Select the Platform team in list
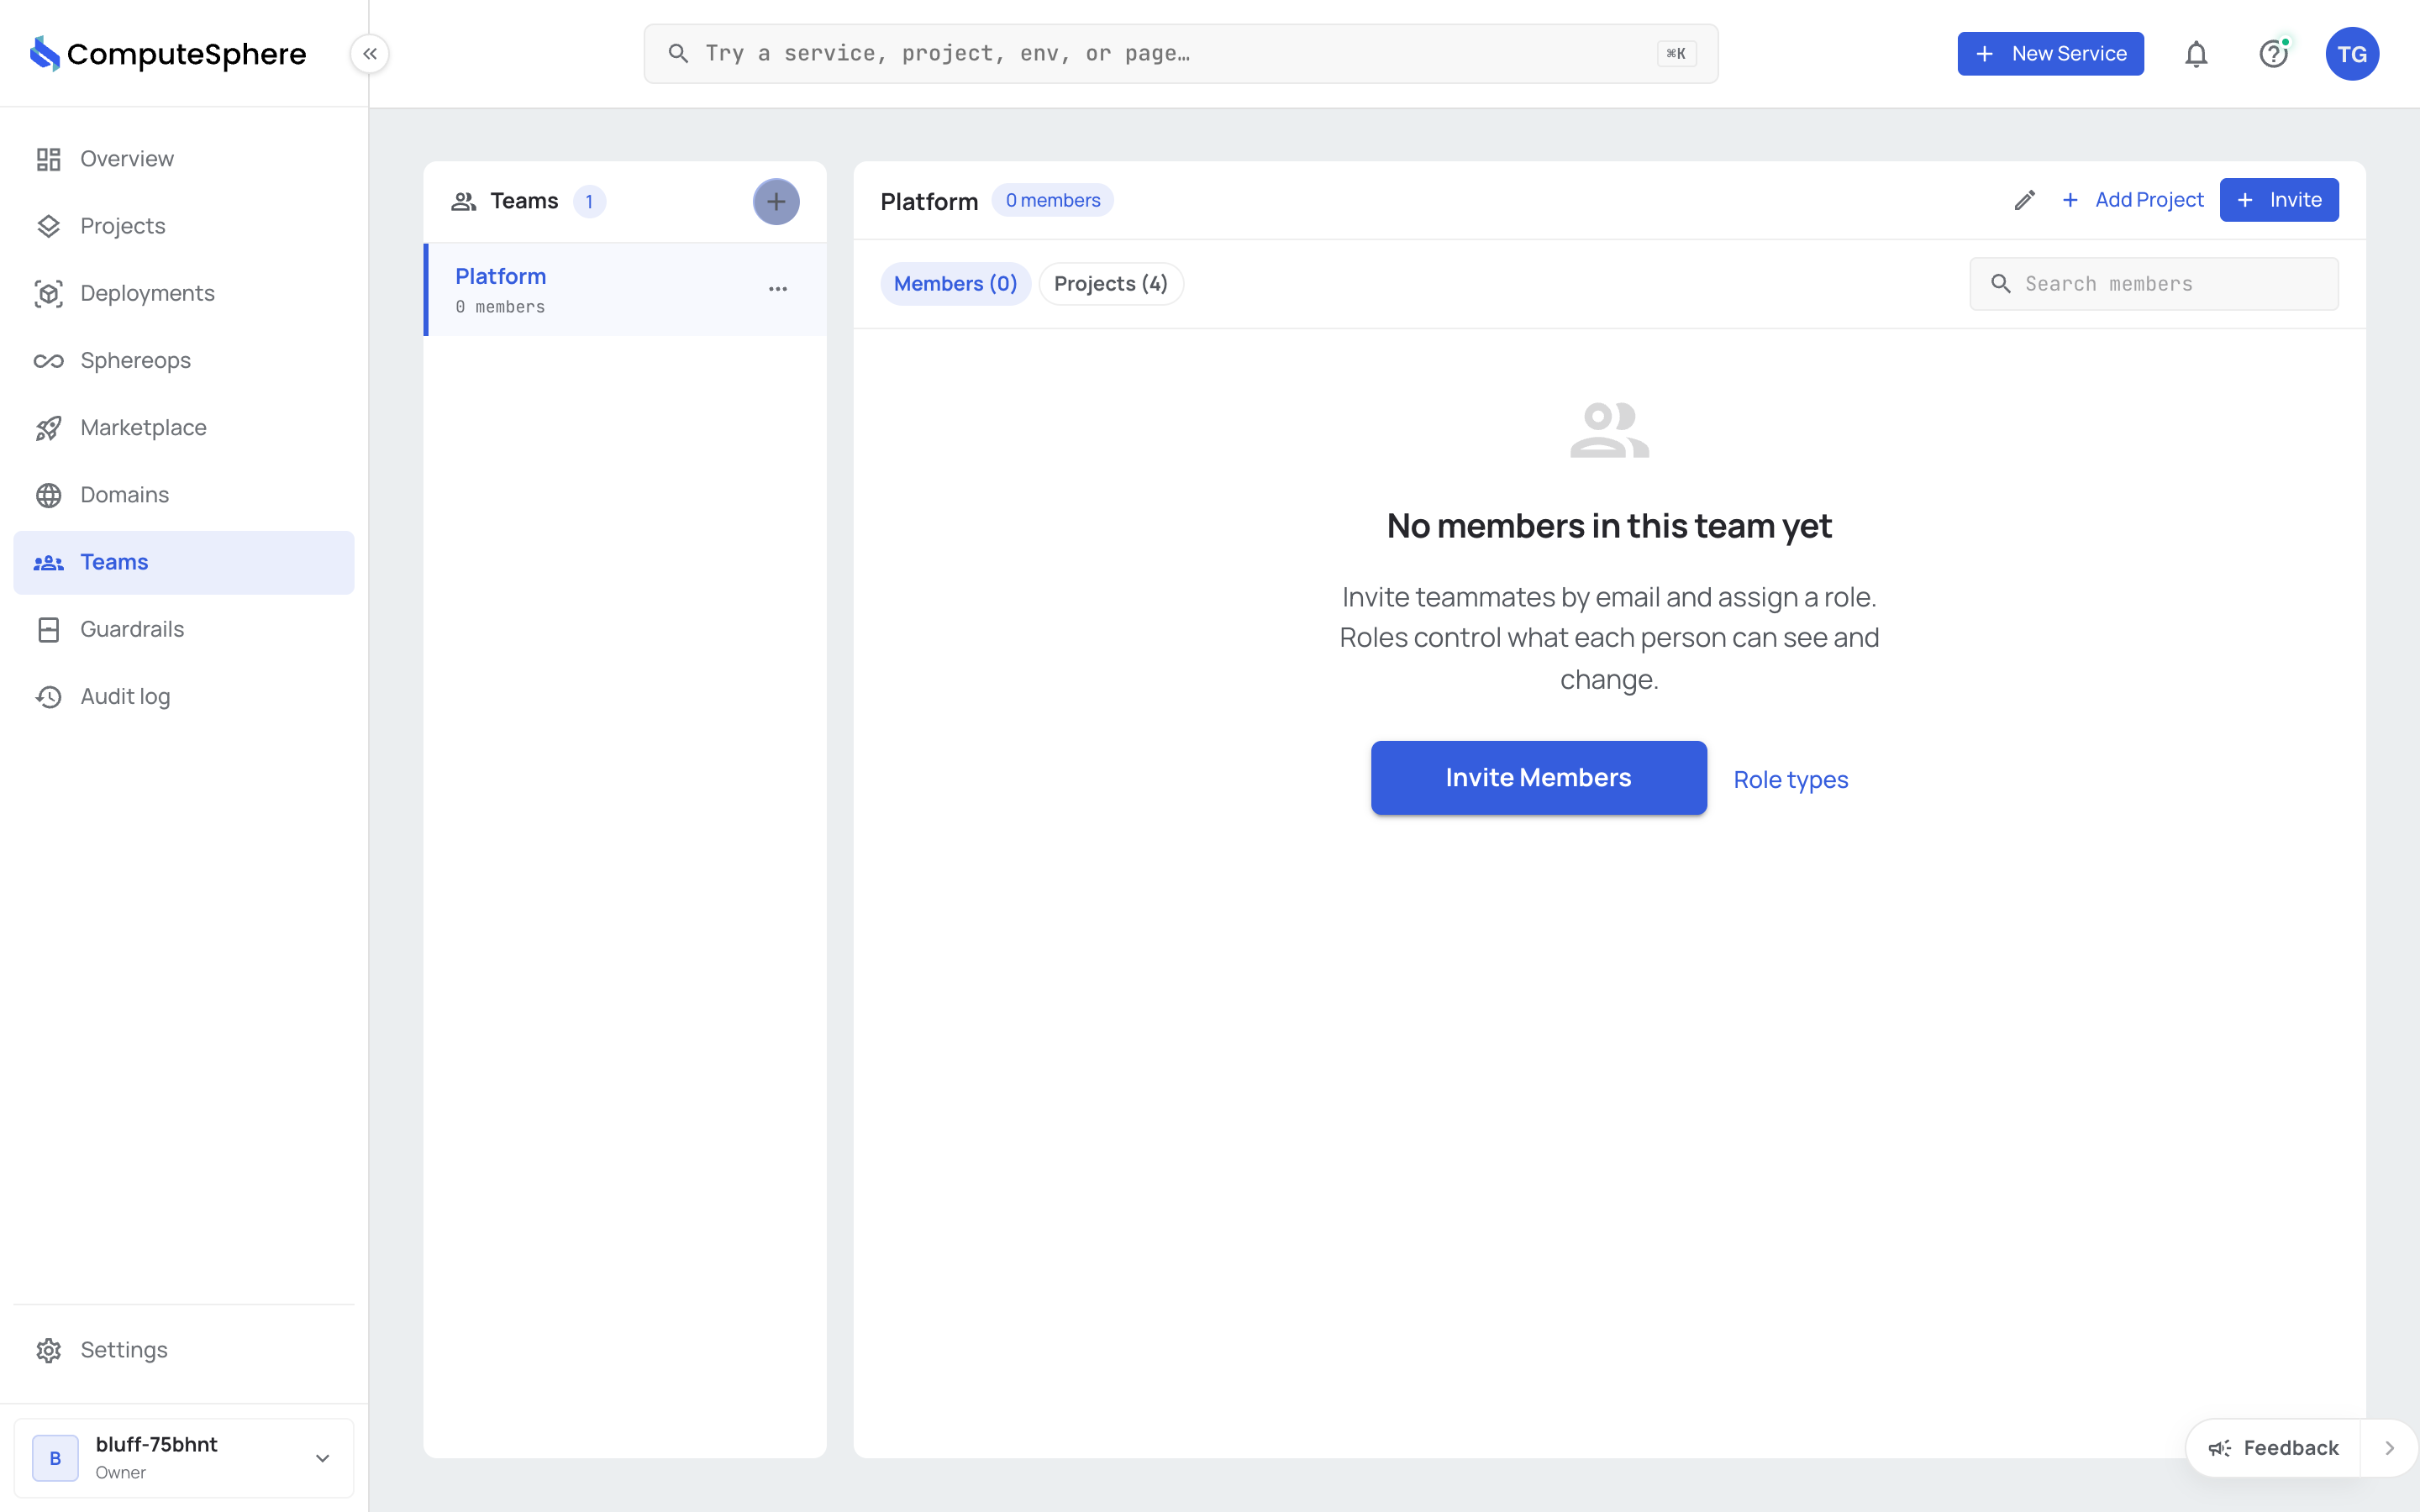The height and width of the screenshot is (1512, 2420). (625, 289)
